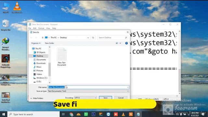
Task: Open the Organize dropdown
Action: coord(36,43)
